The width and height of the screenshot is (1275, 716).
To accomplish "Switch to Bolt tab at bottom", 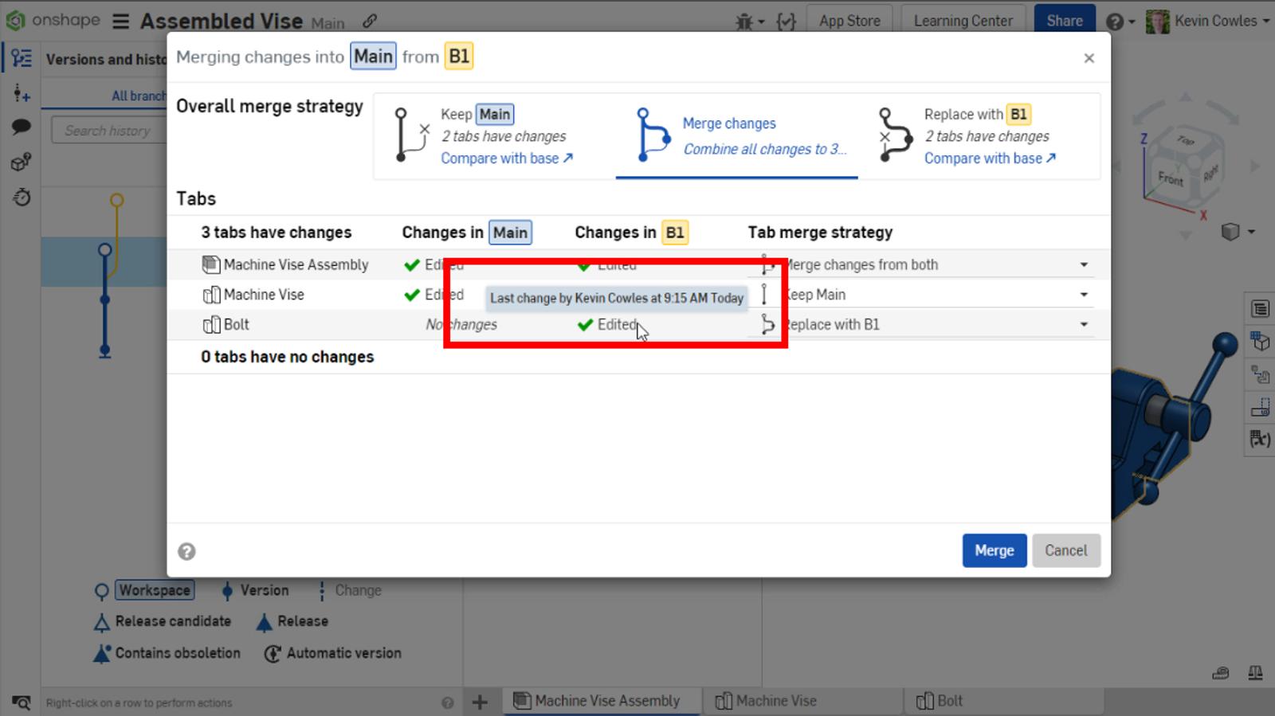I will coord(948,701).
